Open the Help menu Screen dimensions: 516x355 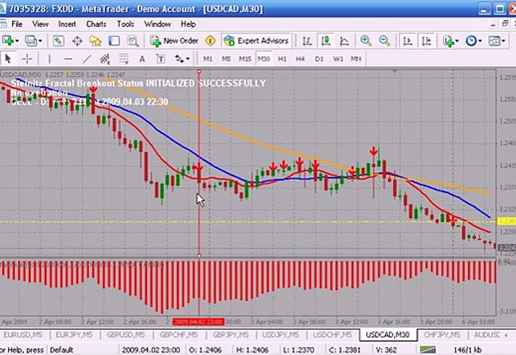188,24
